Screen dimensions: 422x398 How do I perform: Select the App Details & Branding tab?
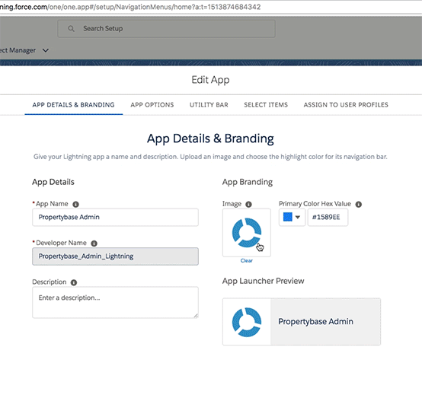(73, 105)
